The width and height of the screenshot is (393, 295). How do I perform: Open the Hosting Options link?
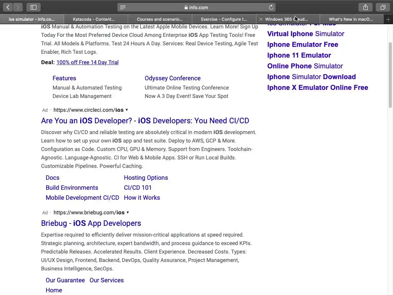pos(146,177)
